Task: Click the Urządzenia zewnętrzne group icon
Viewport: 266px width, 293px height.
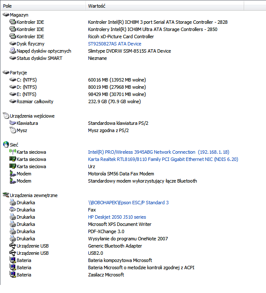Action: [6, 195]
